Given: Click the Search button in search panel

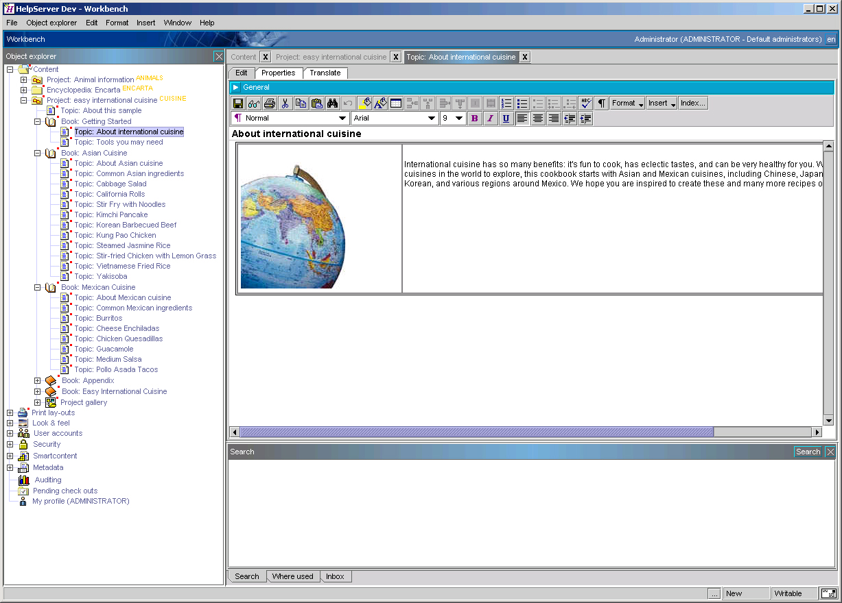Looking at the screenshot, I should [x=808, y=452].
